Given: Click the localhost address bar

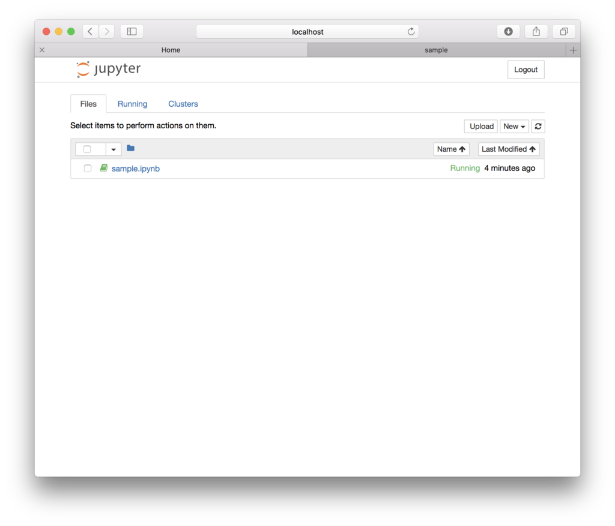Looking at the screenshot, I should (x=307, y=32).
